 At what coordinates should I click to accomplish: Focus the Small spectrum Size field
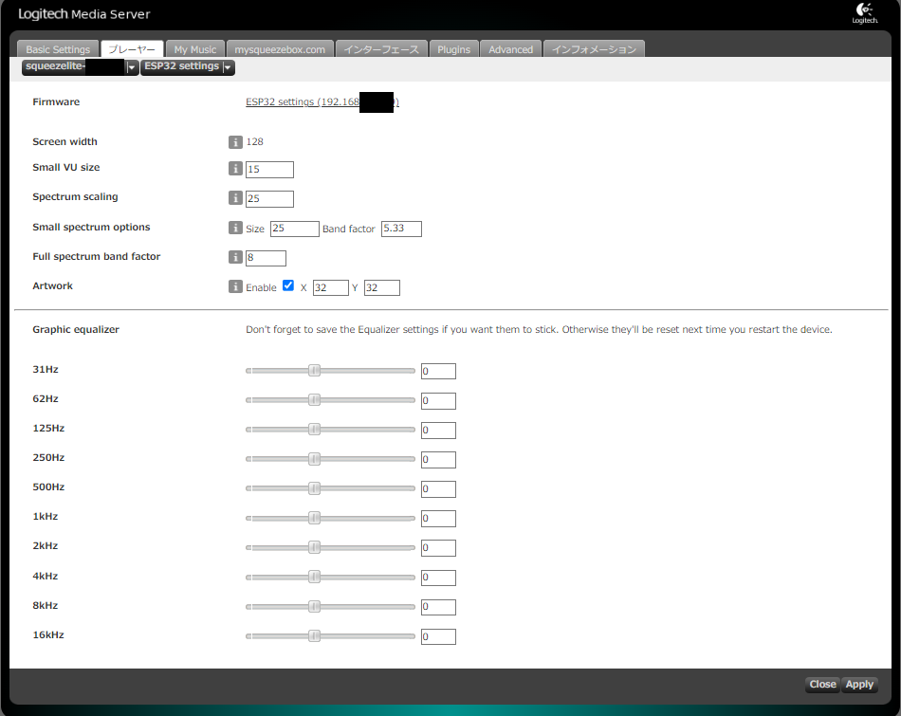click(x=295, y=229)
